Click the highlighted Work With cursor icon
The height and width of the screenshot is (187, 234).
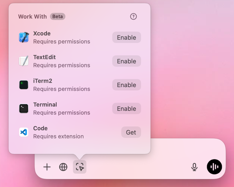point(80,166)
